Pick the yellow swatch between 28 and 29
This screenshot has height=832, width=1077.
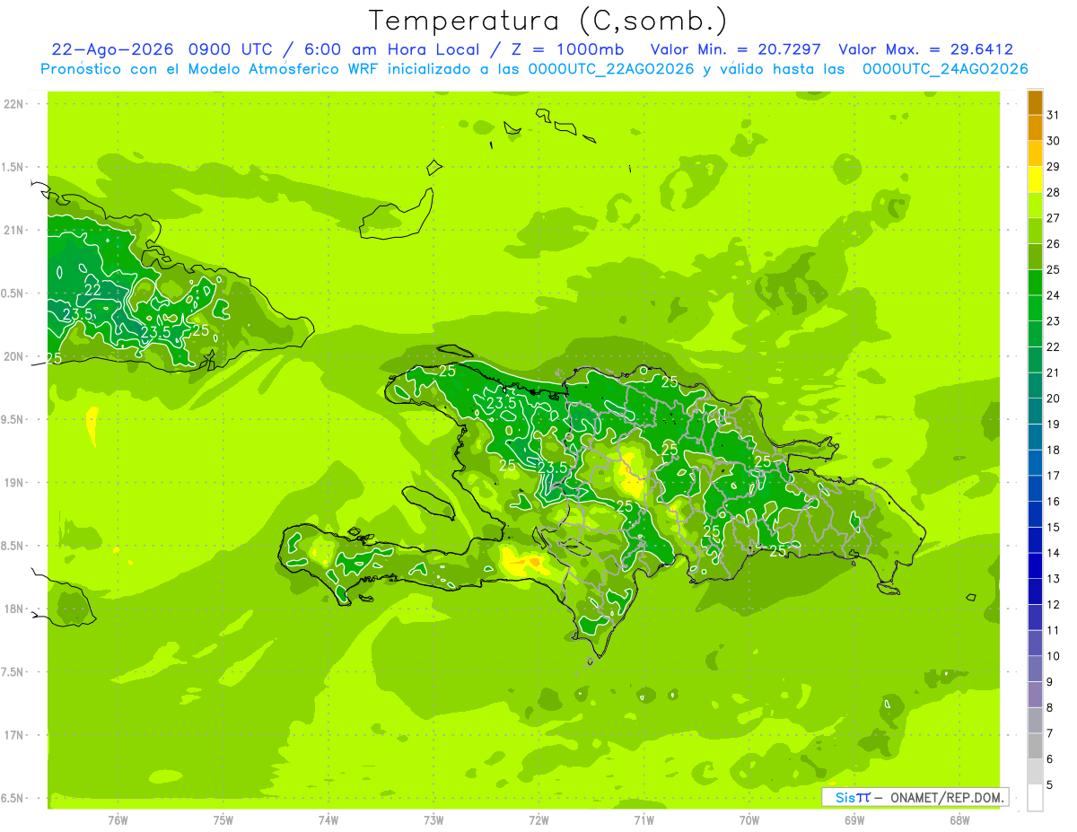tap(1035, 180)
